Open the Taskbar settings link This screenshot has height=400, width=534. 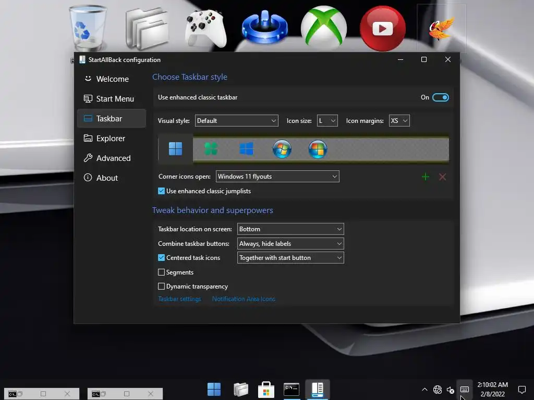179,299
